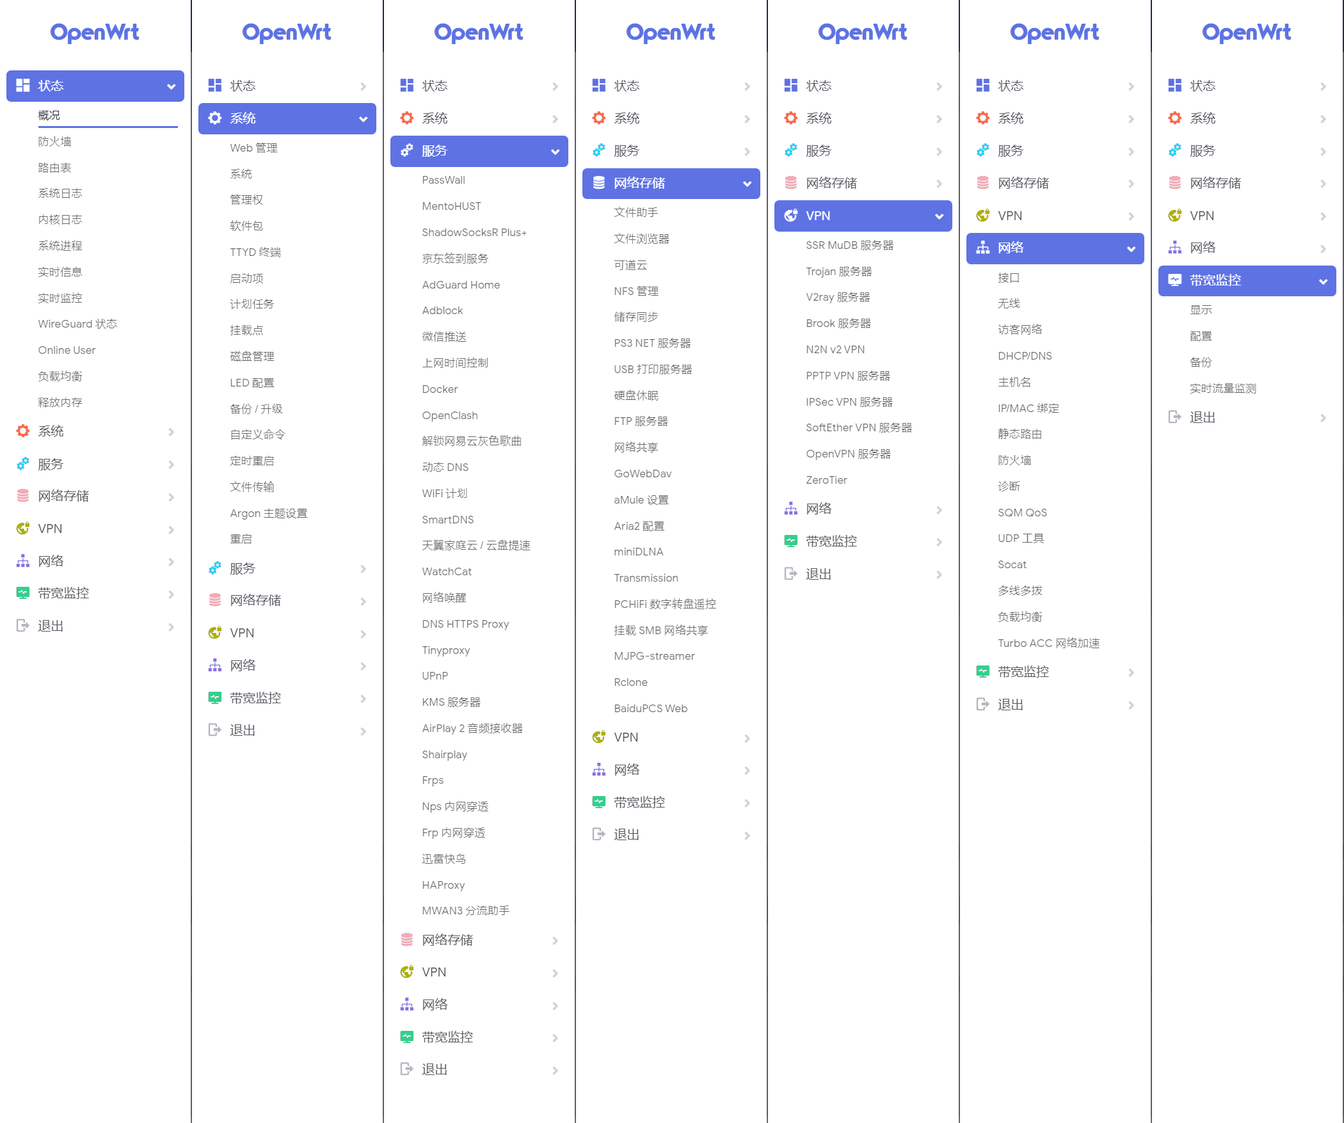Viewport: 1344px width, 1123px height.
Task: Click the 退出 icon in the panel with 状态 expanded
Action: click(x=23, y=626)
